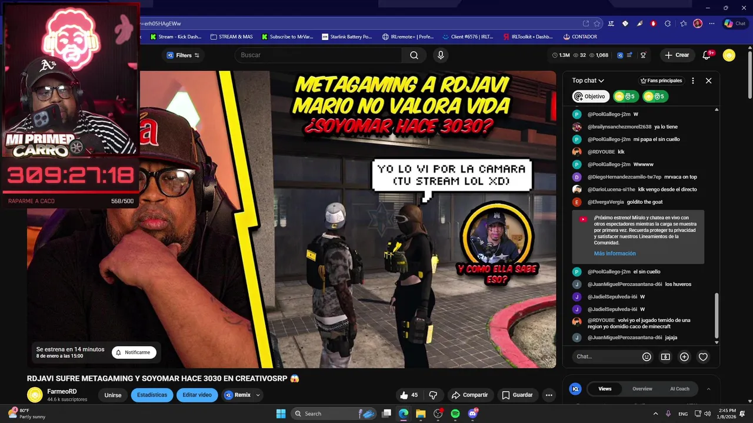Click the heart reaction icon in chat
This screenshot has width=753, height=423.
(703, 357)
